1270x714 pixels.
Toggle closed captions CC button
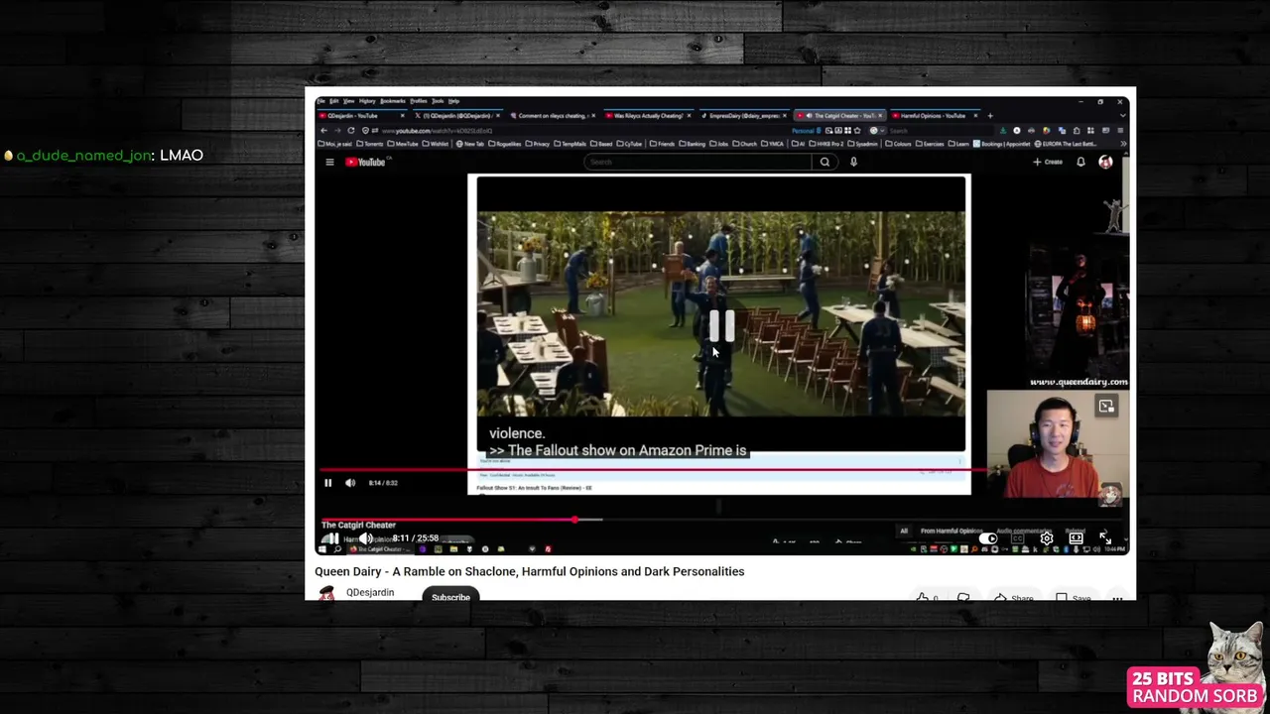tap(1018, 538)
